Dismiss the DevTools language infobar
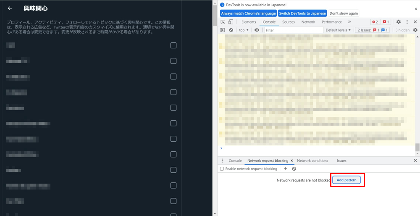The width and height of the screenshot is (420, 216). (416, 9)
